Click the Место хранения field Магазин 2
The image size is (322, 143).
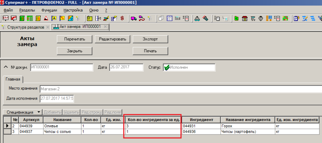(x=181, y=89)
